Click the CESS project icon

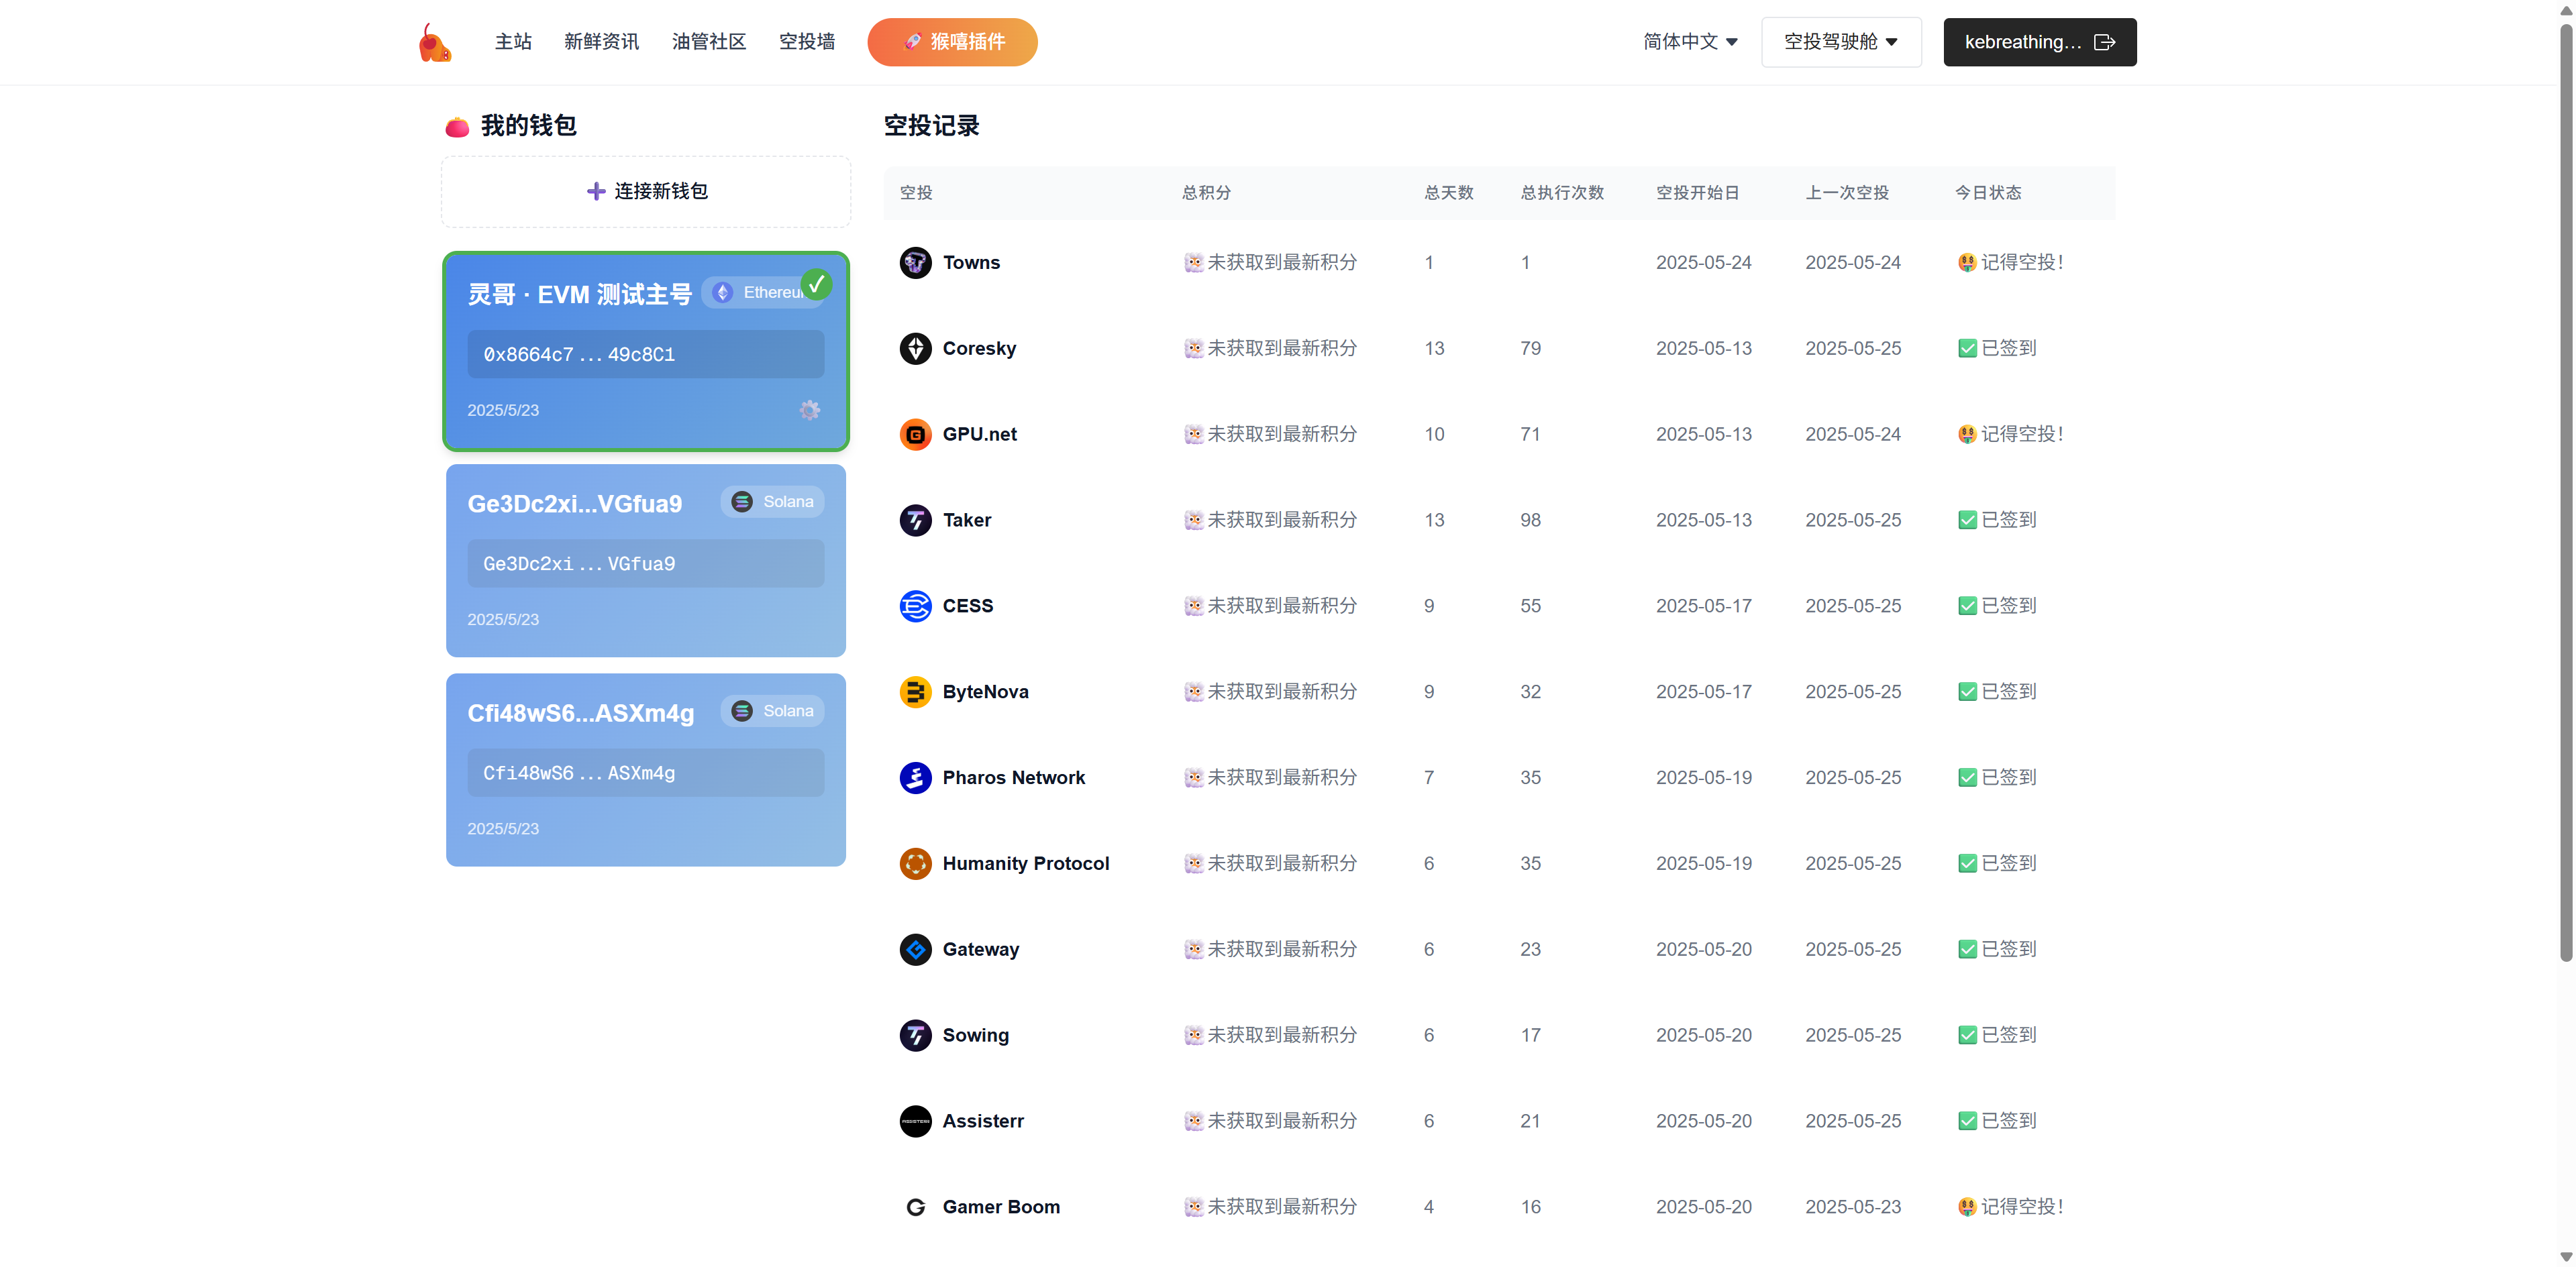click(915, 606)
